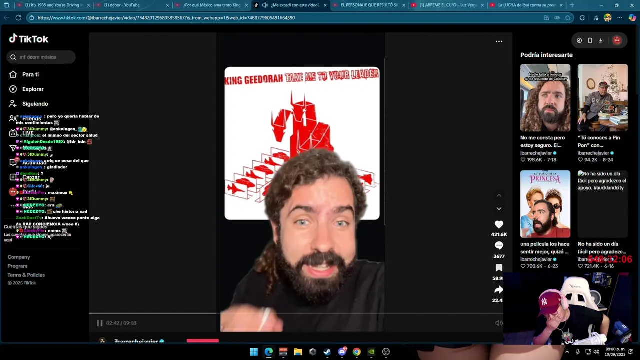This screenshot has height=360, width=640.
Task: Open volume control in system tray
Action: click(596, 352)
